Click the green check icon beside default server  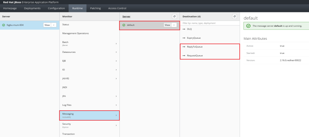point(124,25)
